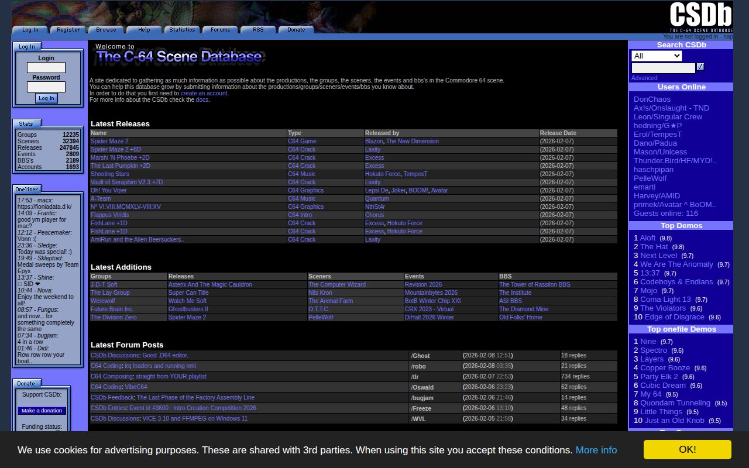Click the create an account link
The width and height of the screenshot is (749, 468).
click(204, 92)
